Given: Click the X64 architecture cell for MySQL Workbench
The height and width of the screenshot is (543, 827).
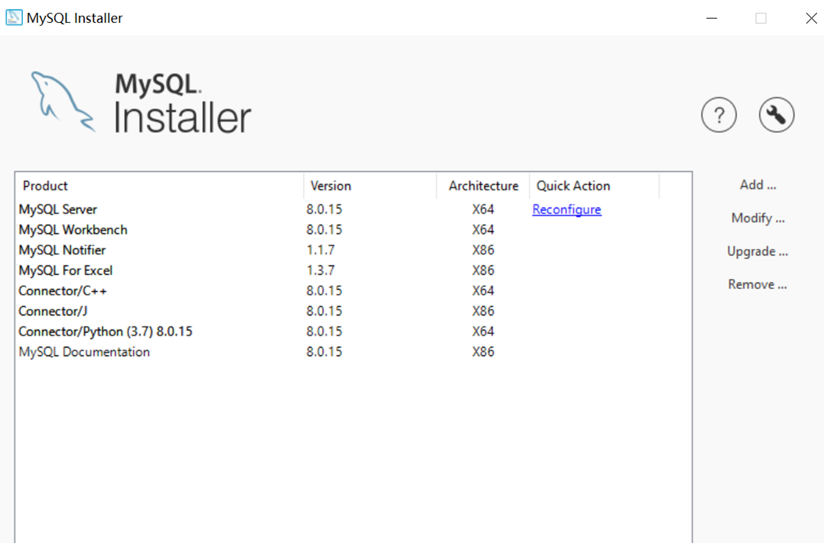Looking at the screenshot, I should pos(483,230).
